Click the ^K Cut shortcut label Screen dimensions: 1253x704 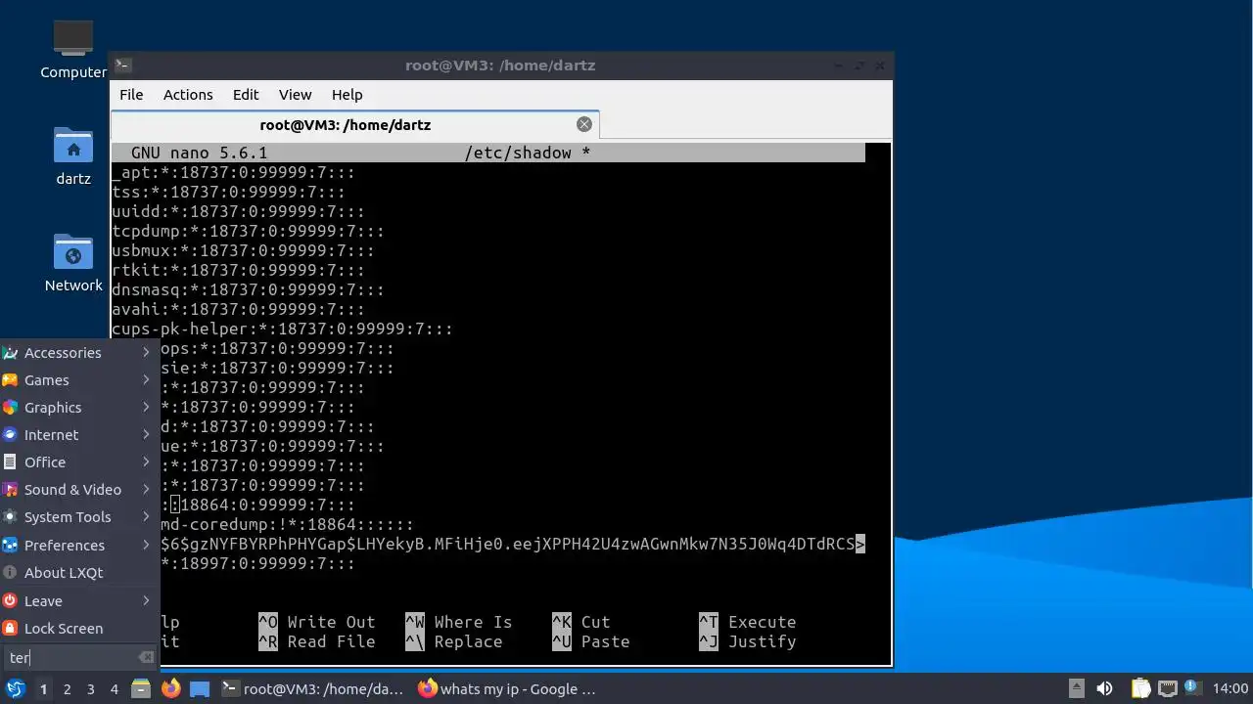coord(581,622)
